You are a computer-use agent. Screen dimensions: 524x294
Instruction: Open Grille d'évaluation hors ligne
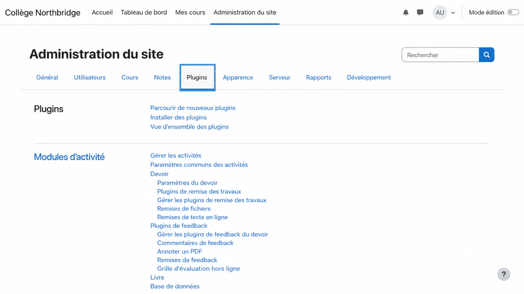coord(199,268)
